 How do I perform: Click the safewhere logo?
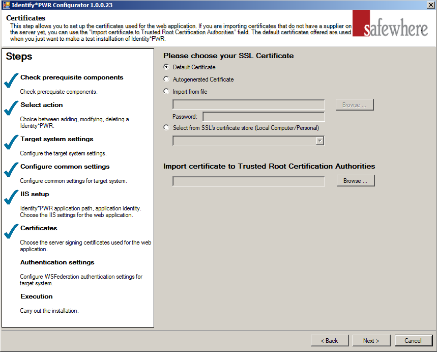390,24
